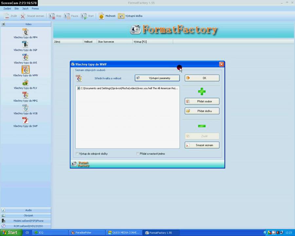This screenshot has width=295, height=236.
Task: Open Výstupní složka in the toolbar
Action: pyautogui.click(x=130, y=16)
